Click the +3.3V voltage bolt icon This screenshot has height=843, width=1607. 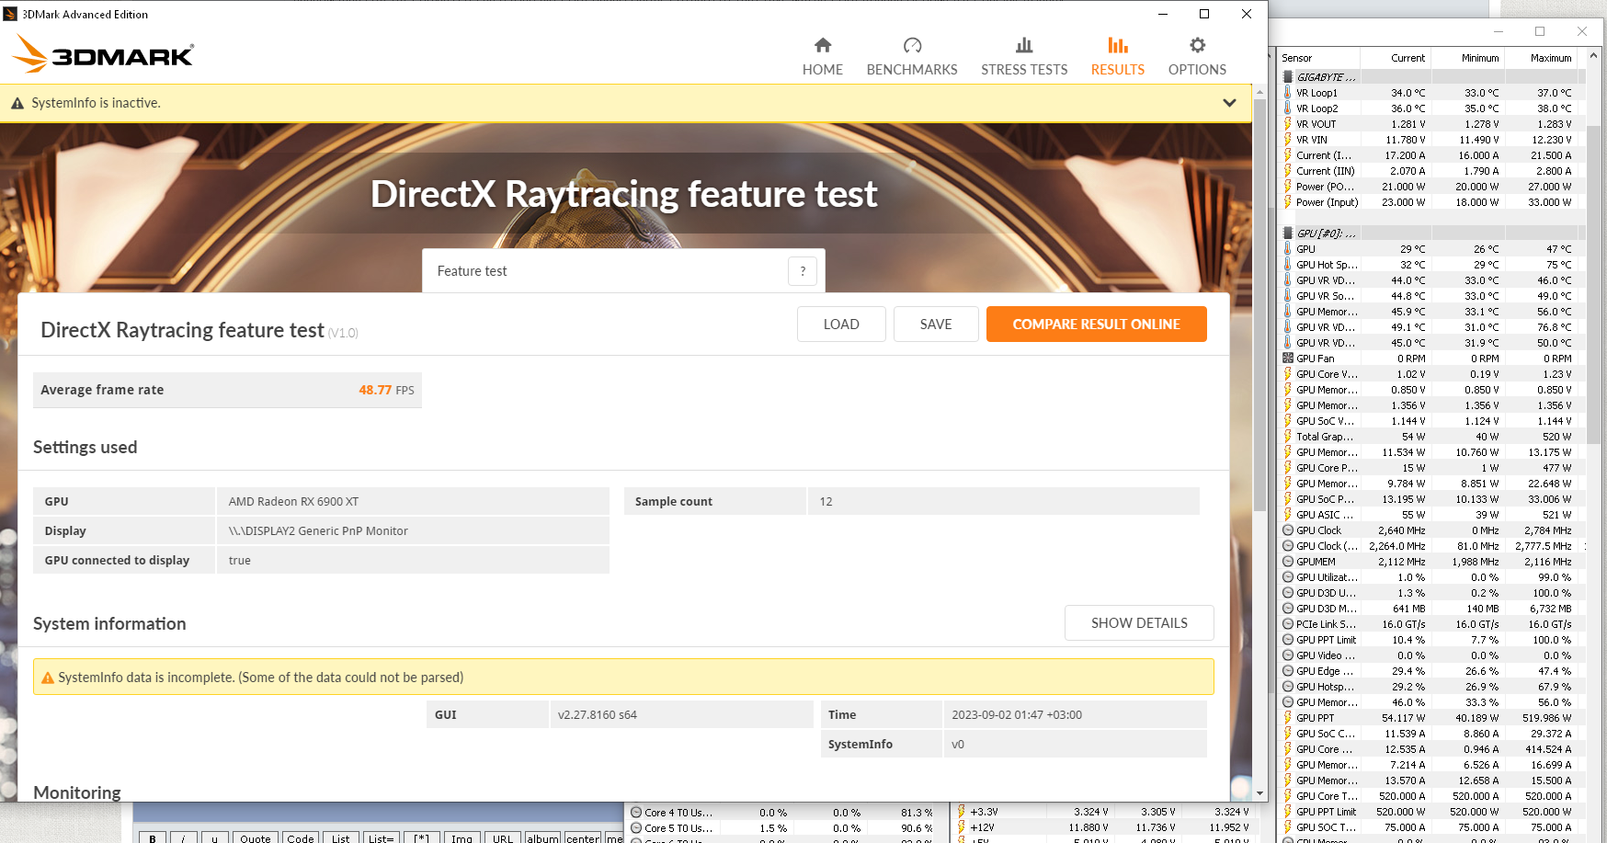pos(962,812)
